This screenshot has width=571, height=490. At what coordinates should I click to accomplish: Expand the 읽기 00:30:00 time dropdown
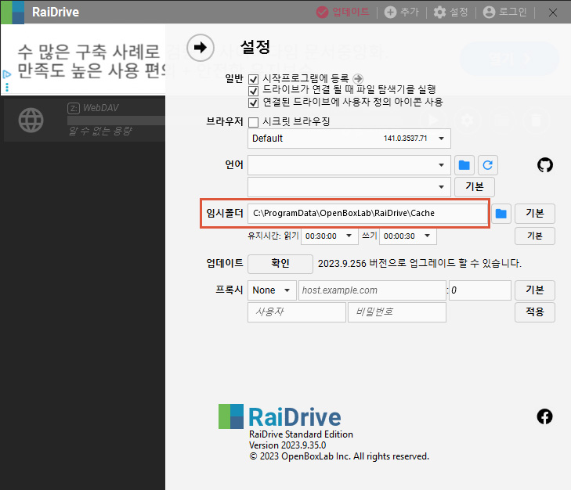click(x=330, y=236)
